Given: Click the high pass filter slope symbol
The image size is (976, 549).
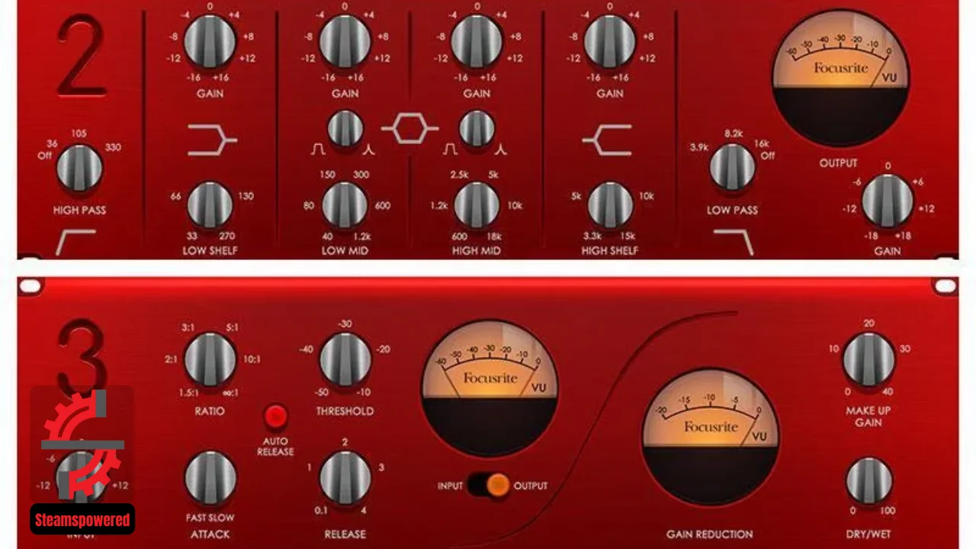Looking at the screenshot, I should 75,242.
